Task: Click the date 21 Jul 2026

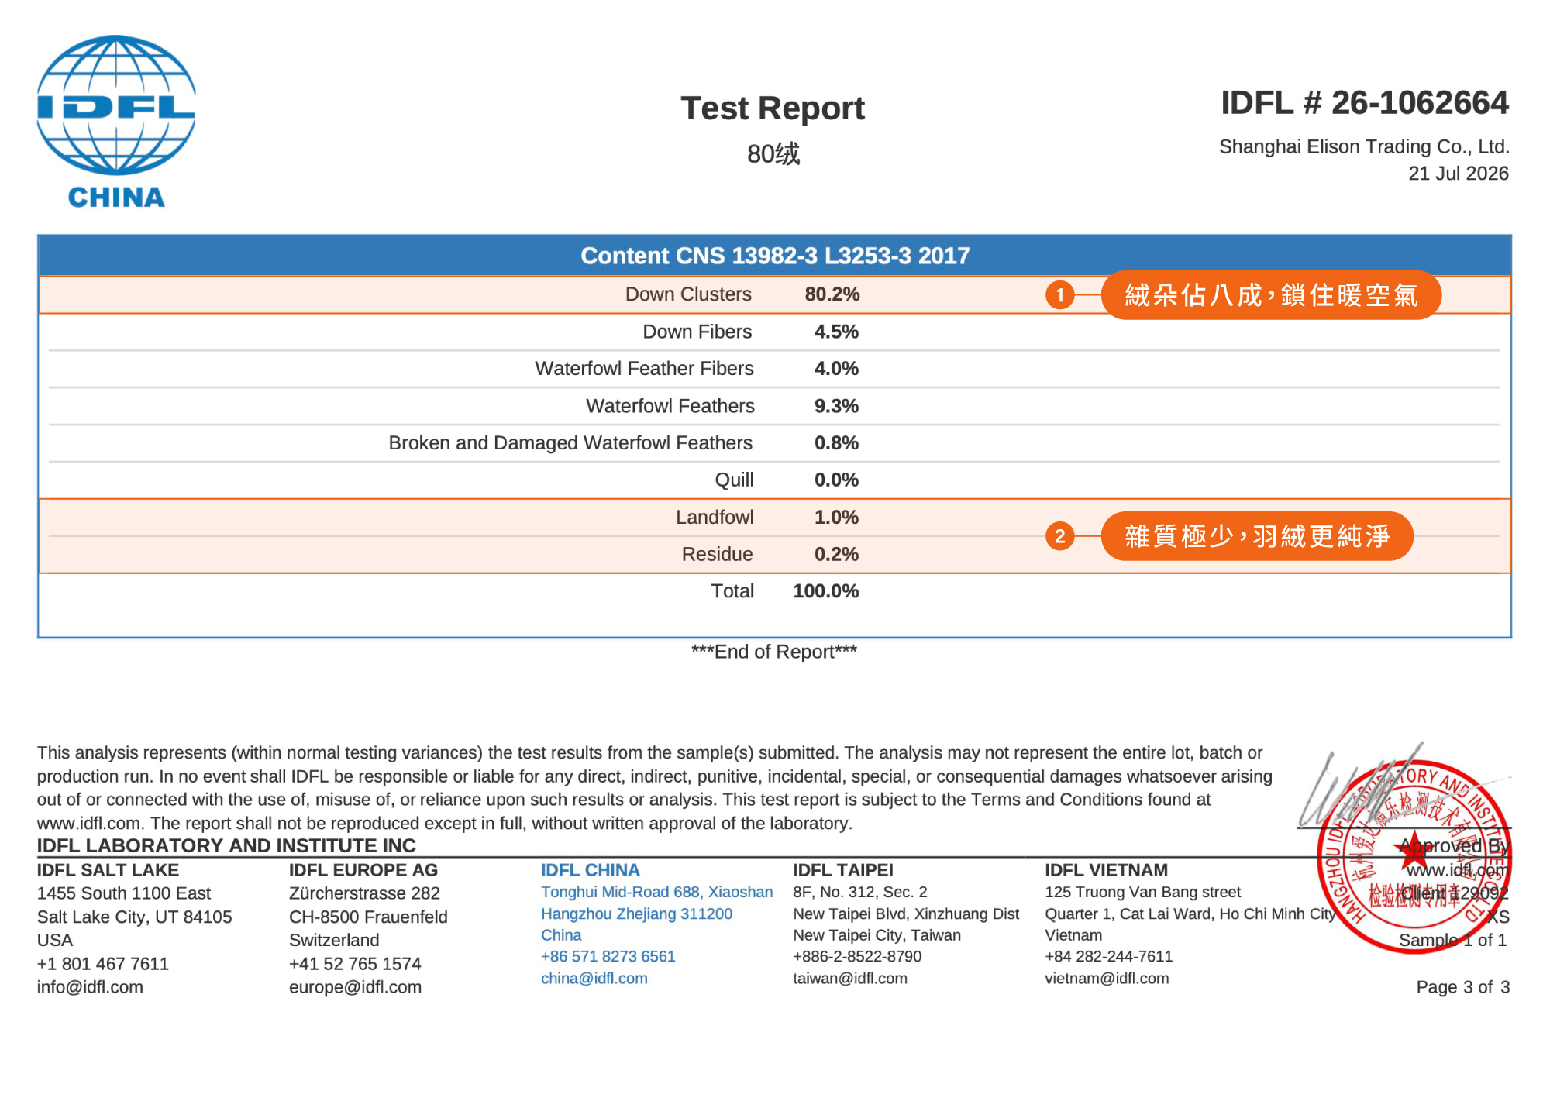Action: point(1459,174)
